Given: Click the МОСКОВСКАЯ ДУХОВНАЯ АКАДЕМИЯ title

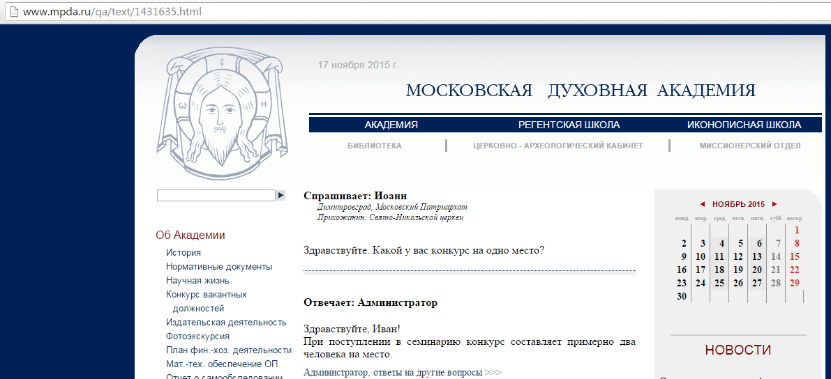Looking at the screenshot, I should click(581, 91).
